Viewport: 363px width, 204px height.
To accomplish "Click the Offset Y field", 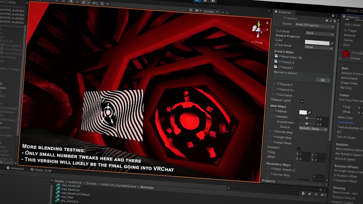I will 320,160.
